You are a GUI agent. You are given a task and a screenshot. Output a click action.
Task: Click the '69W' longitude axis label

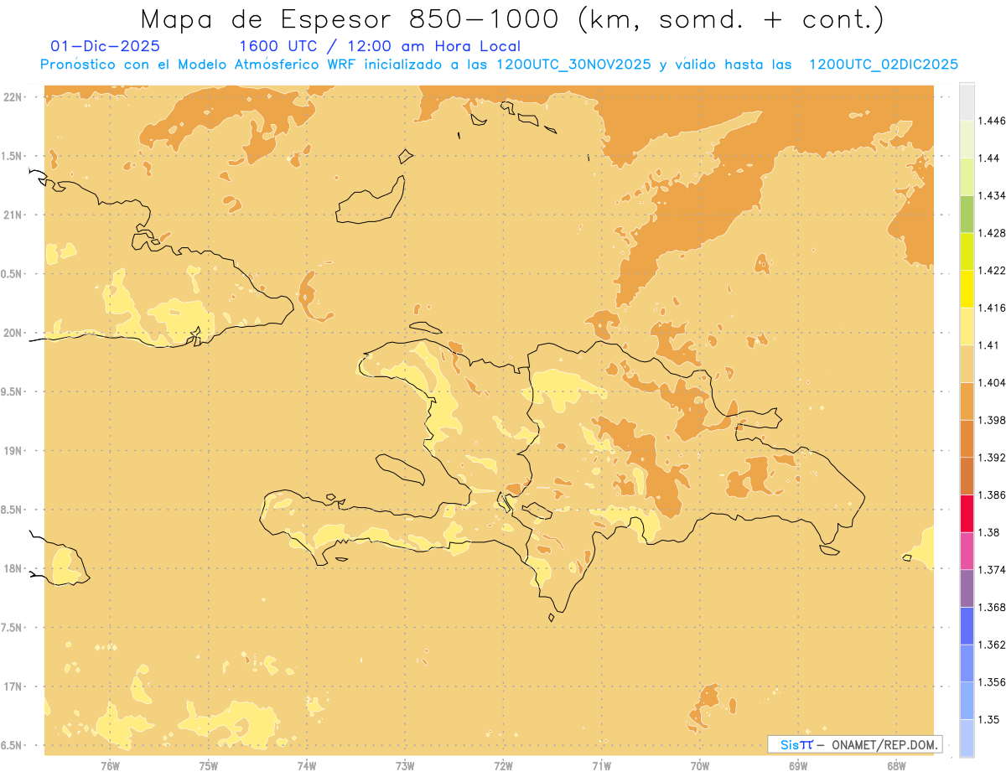[x=798, y=766]
